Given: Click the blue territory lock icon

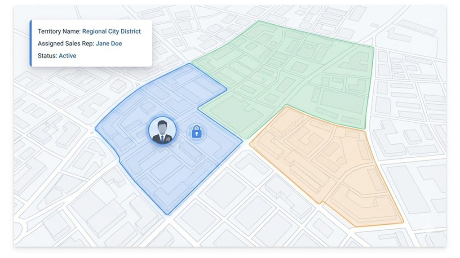Looking at the screenshot, I should coord(196,132).
